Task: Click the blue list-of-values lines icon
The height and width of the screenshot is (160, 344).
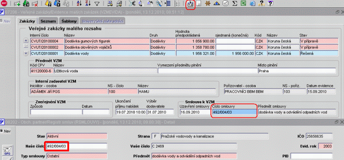Action: click(x=167, y=3)
